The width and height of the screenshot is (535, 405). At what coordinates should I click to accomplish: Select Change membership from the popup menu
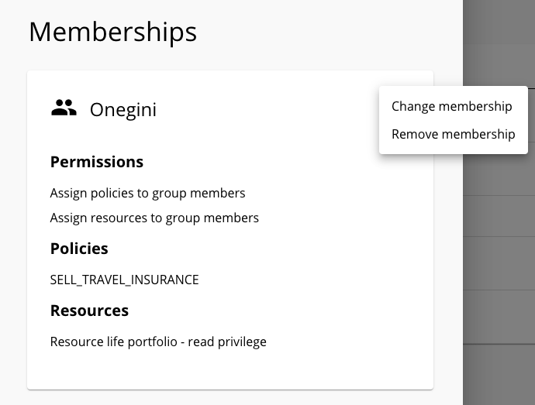(452, 106)
